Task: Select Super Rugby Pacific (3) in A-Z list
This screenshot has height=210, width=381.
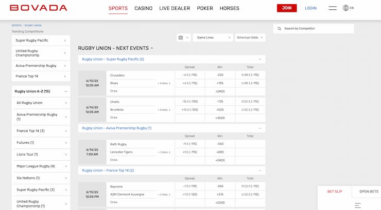Action: pos(41,189)
